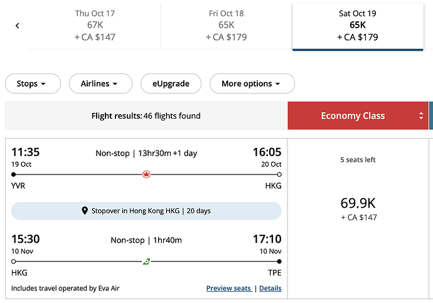Click the stopover location pin icon

click(85, 211)
